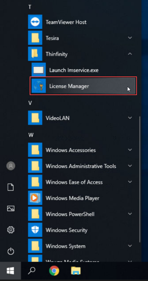Select TeamViewer Host label
The height and width of the screenshot is (281, 148).
(66, 22)
